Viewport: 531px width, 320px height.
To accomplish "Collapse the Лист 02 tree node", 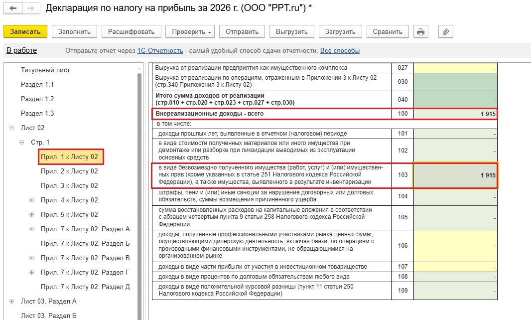I will pyautogui.click(x=12, y=128).
